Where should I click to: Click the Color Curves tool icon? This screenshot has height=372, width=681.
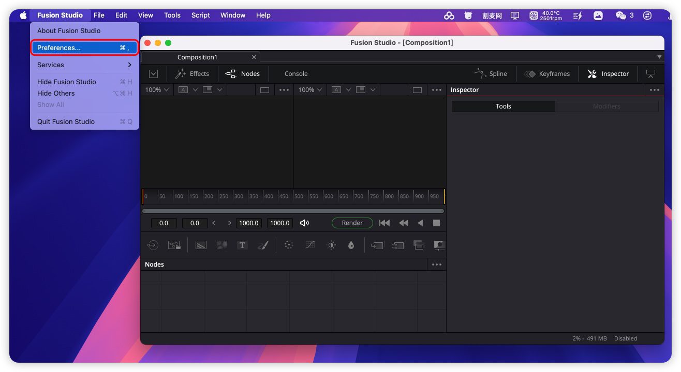(310, 245)
